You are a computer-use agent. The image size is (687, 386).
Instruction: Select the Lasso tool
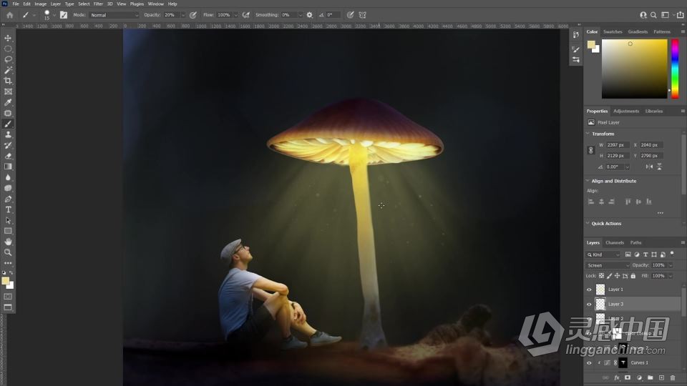tap(8, 59)
